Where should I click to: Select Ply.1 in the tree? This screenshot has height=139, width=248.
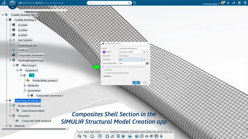coord(32,75)
